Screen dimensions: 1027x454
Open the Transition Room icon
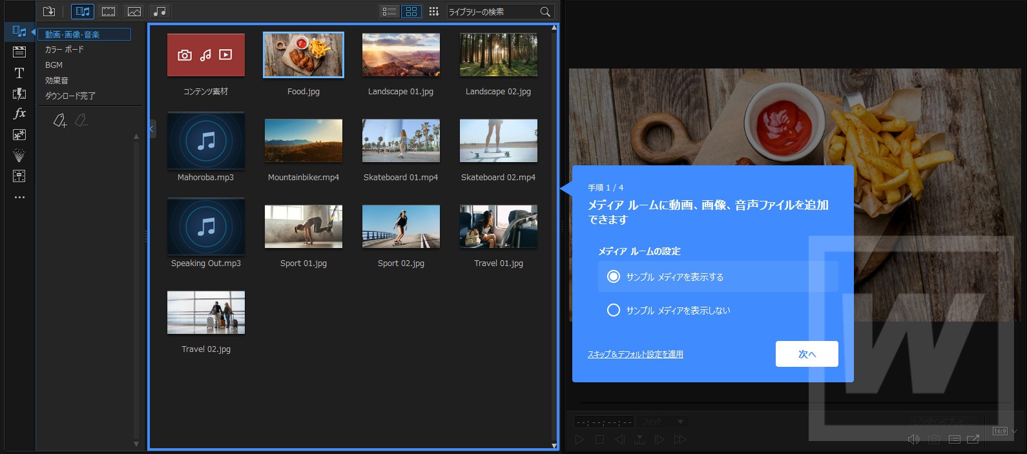[19, 94]
